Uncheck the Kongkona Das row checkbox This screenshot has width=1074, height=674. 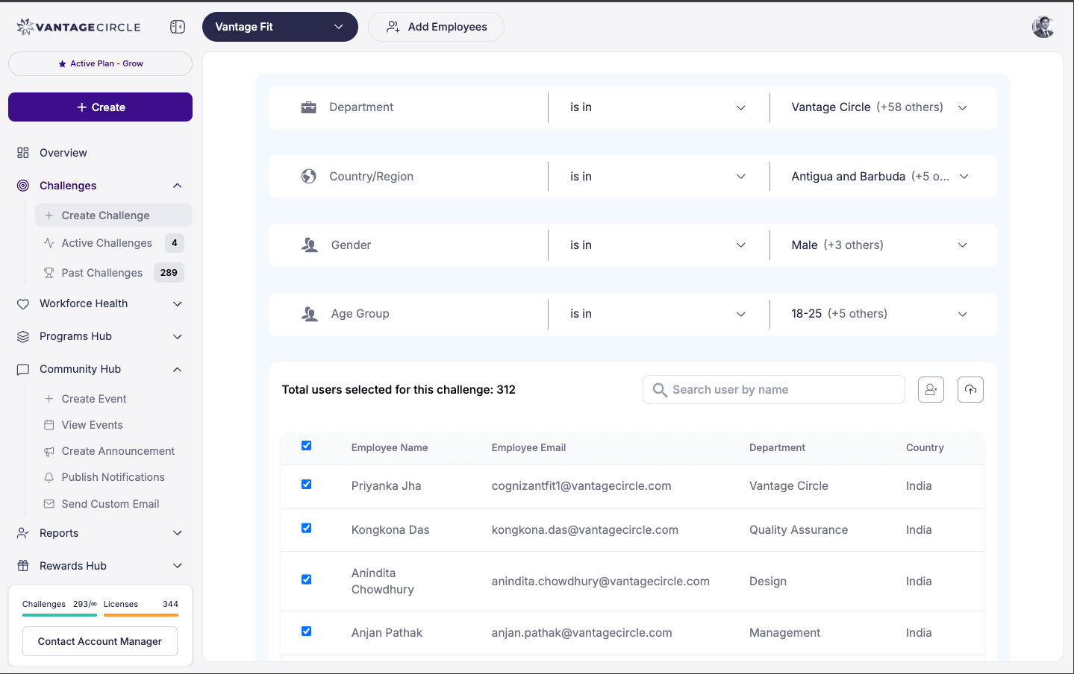[x=306, y=529]
